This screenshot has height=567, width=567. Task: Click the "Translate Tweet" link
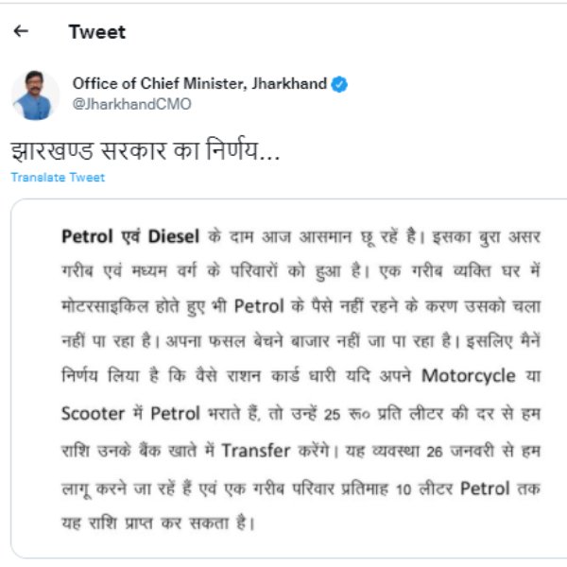[58, 177]
